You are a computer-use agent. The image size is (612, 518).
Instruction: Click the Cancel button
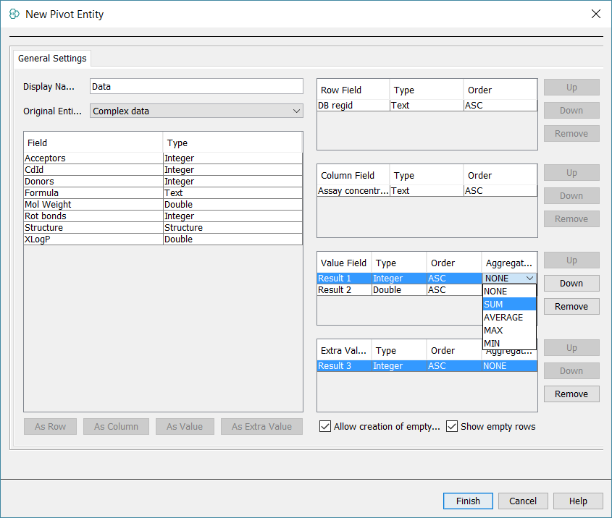pos(523,501)
